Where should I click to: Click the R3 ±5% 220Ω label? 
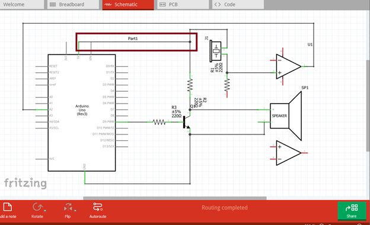pos(176,112)
